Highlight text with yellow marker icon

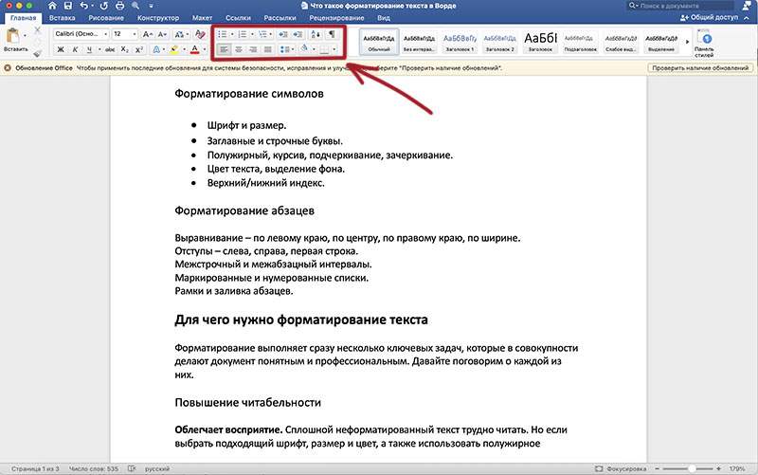click(174, 49)
